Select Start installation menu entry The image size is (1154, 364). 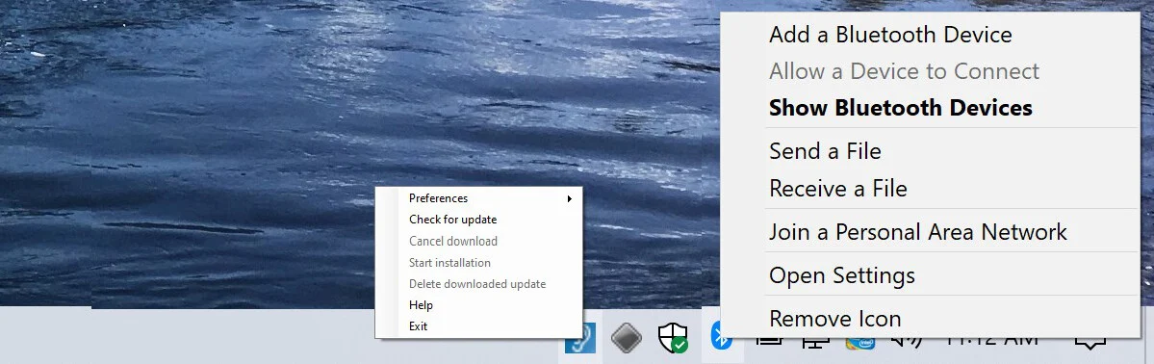[x=449, y=262]
